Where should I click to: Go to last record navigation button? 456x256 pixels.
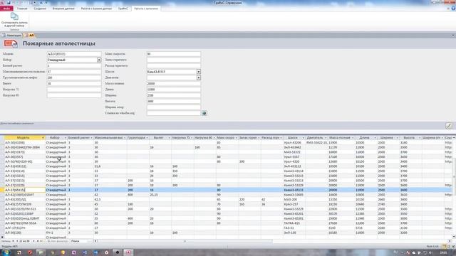coord(38,241)
